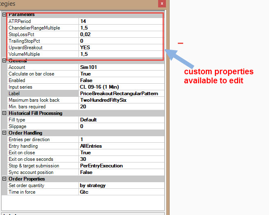269x215 pixels.
Task: Select Input series value CL 09-16 (1 Min)
Action: click(121, 87)
